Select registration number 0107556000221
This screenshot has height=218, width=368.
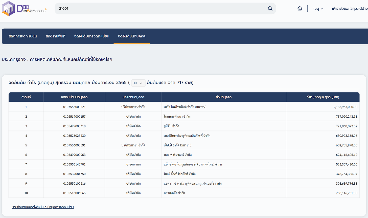74,107
